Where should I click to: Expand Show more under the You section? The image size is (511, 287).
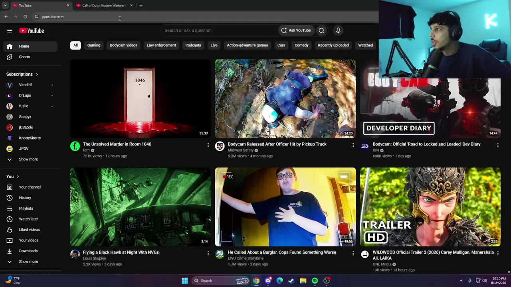click(31, 261)
